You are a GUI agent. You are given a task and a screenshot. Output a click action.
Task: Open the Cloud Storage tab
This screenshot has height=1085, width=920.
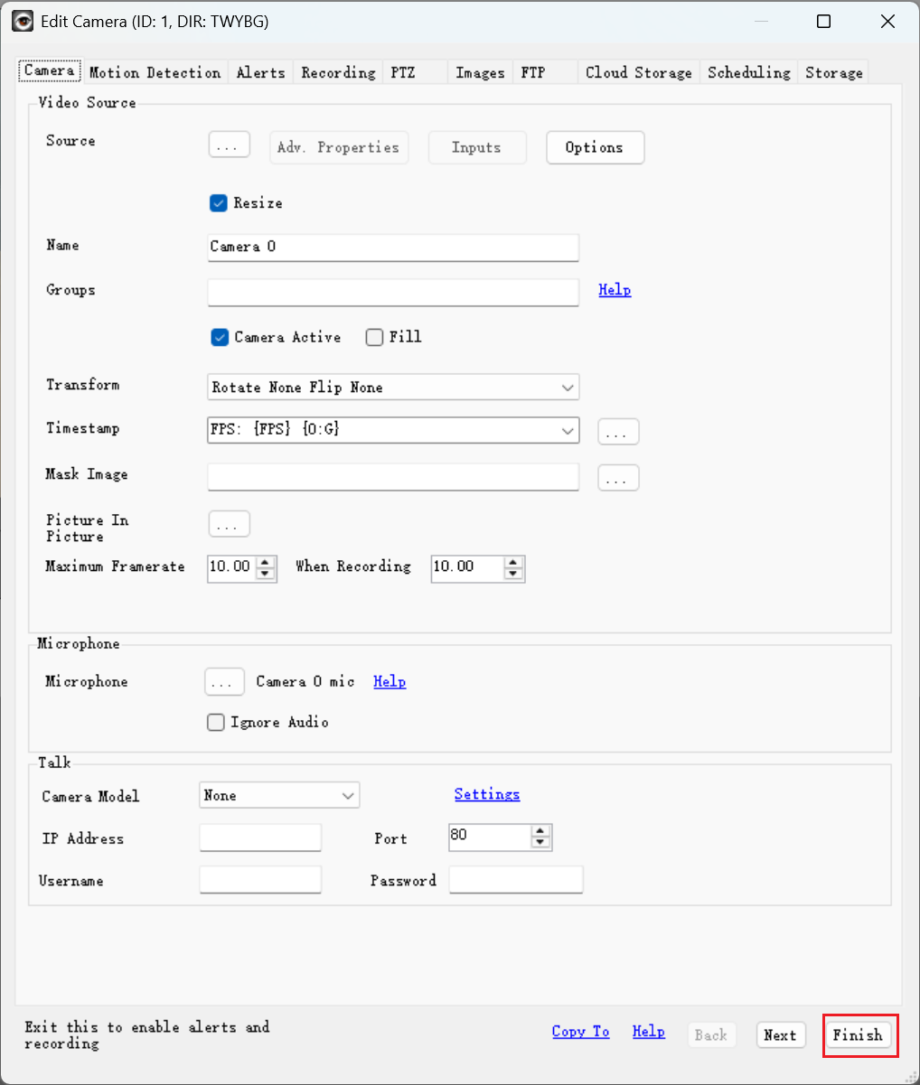click(x=638, y=72)
